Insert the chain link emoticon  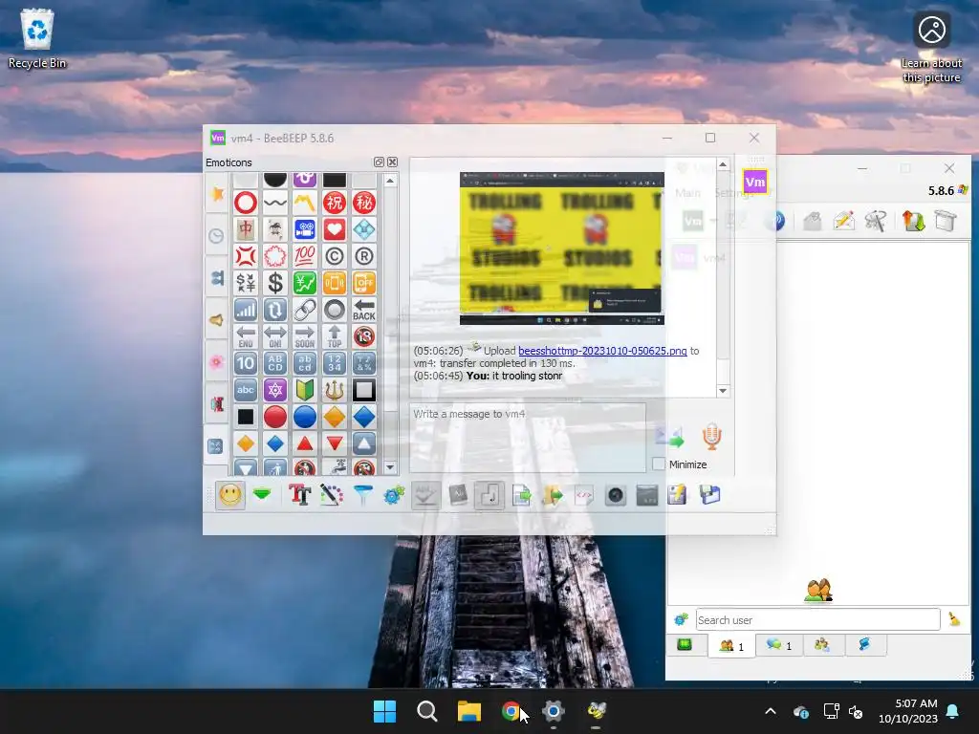point(305,310)
